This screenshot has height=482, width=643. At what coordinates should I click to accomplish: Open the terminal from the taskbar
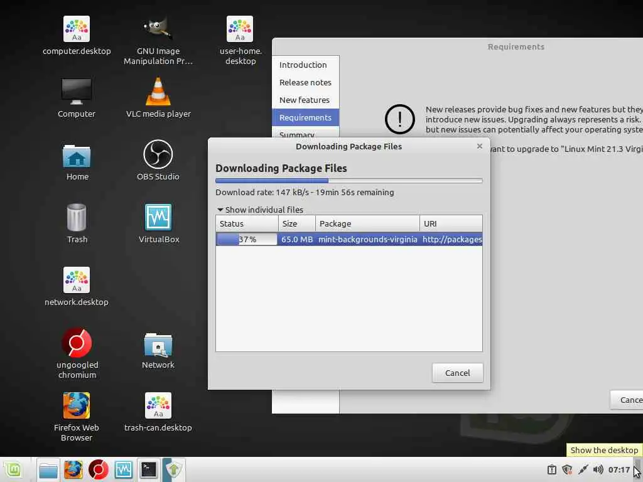[x=148, y=469]
